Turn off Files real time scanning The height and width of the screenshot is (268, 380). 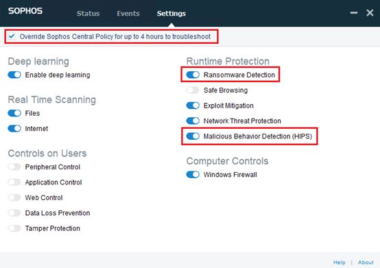pyautogui.click(x=14, y=113)
